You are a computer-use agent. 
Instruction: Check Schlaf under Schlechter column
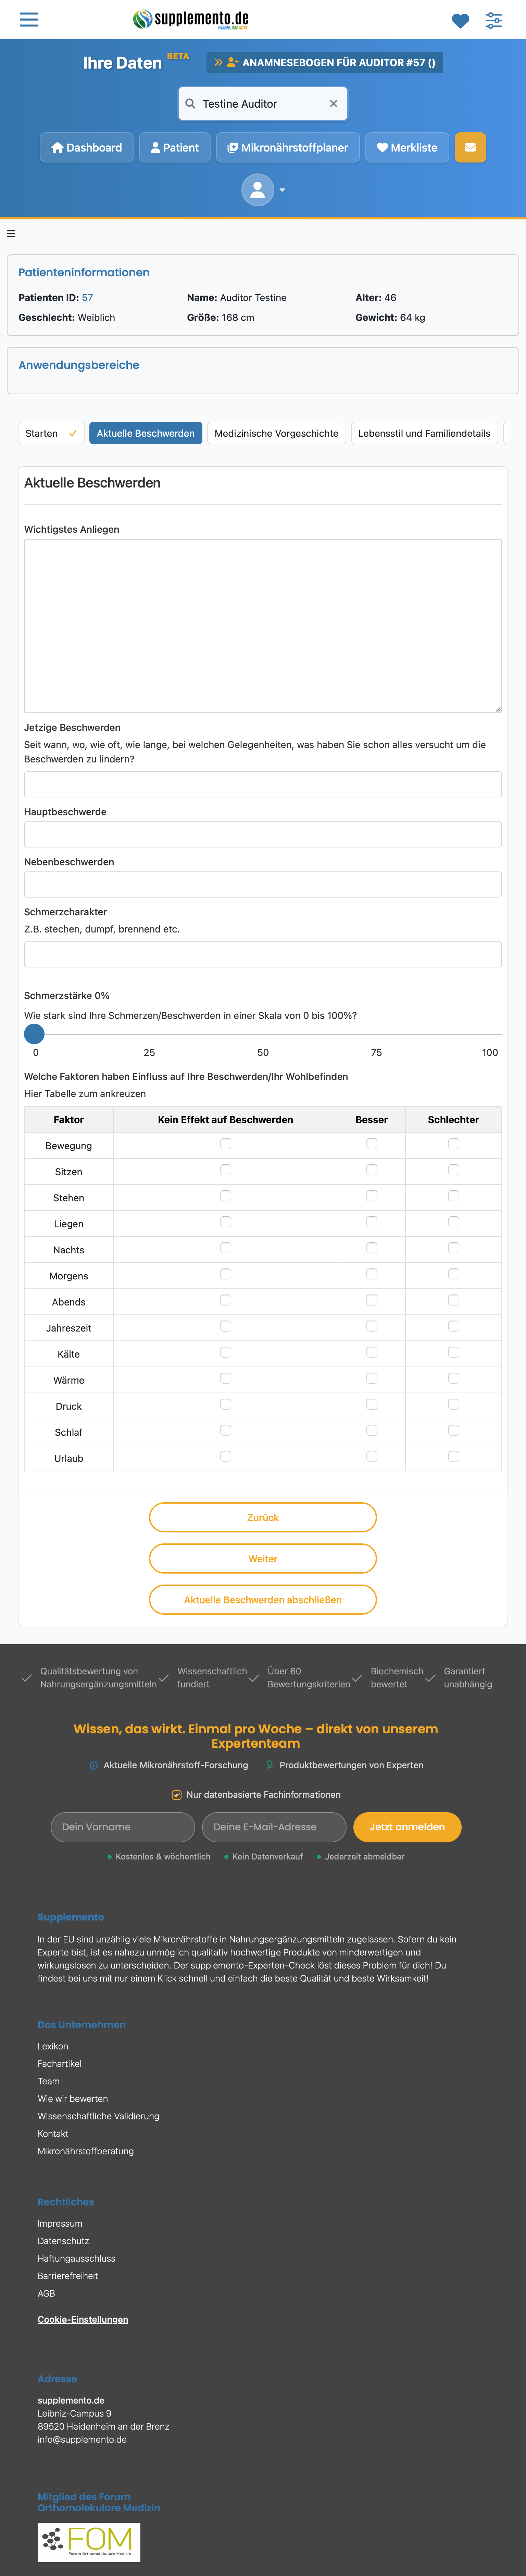[453, 1430]
